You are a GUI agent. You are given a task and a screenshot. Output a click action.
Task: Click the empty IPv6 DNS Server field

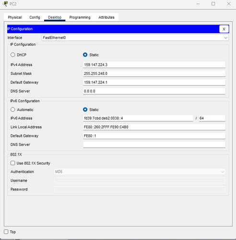coord(154,144)
